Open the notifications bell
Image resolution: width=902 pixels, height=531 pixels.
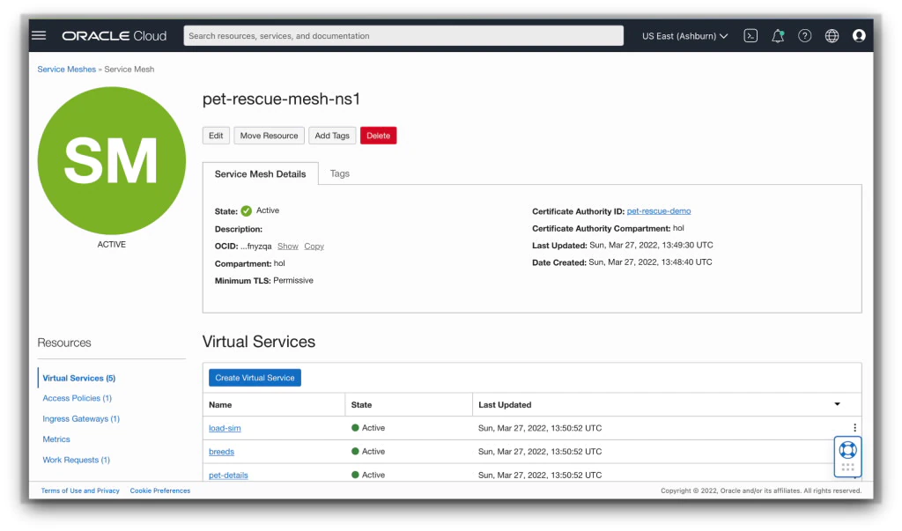(x=778, y=36)
